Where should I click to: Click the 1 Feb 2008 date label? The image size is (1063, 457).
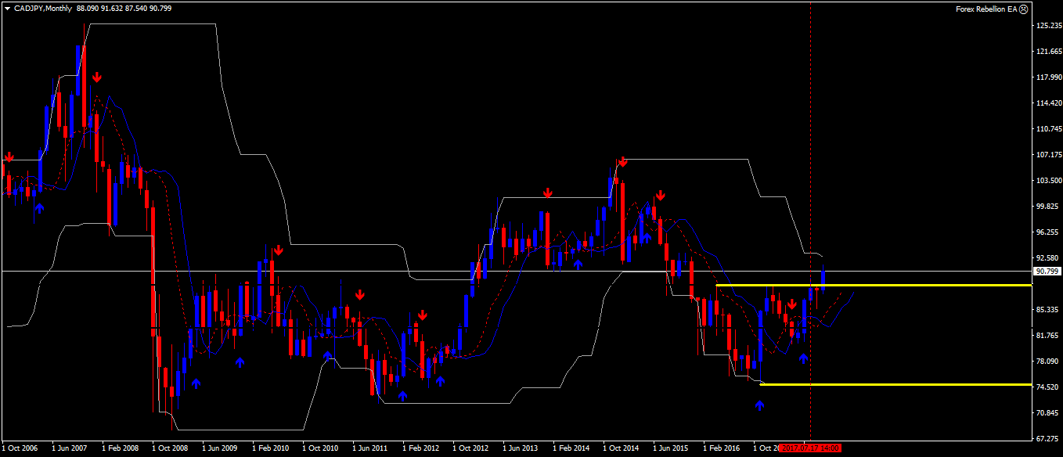(120, 449)
